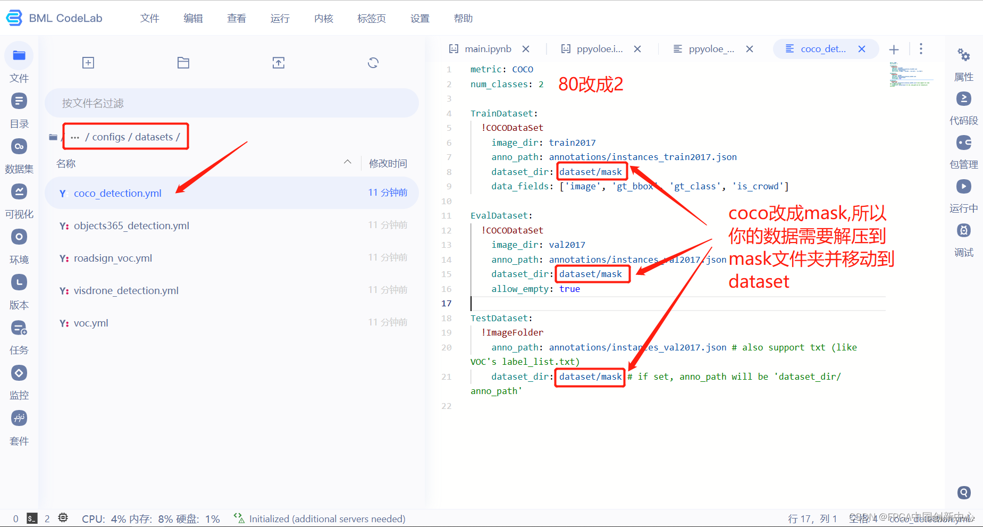Open the 目录 table of contents panel

pyautogui.click(x=19, y=111)
